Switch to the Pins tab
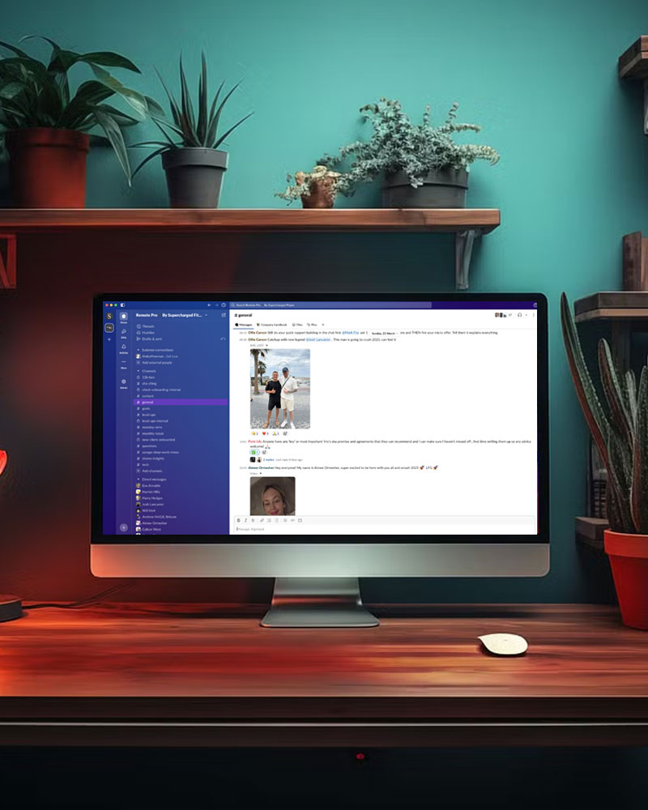Viewport: 648px width, 810px height. [312, 324]
